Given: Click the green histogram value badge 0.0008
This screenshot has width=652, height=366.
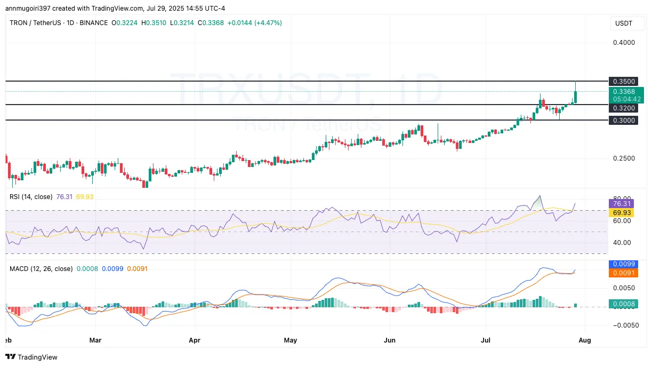Looking at the screenshot, I should pos(623,303).
